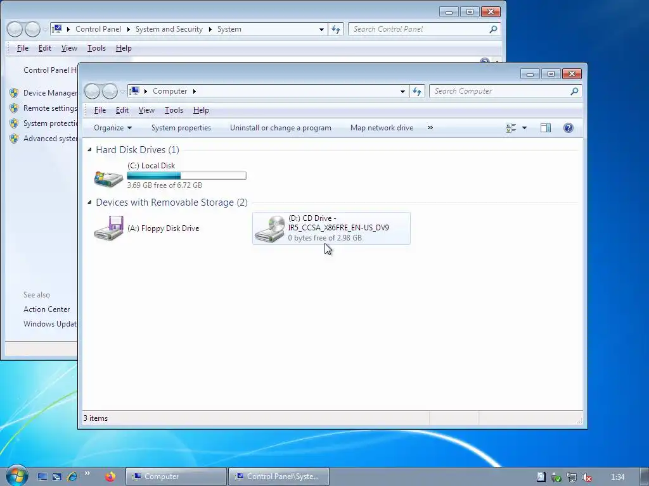Collapse Devices with Removable Storage group

pyautogui.click(x=89, y=202)
